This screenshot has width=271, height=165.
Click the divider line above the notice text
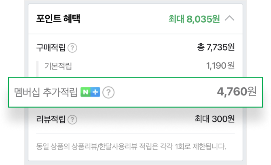pos(135,133)
